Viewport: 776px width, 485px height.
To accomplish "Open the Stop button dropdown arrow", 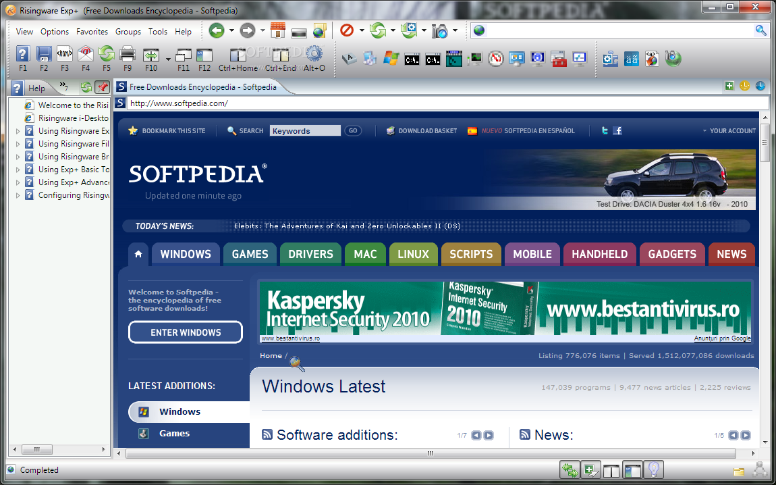I will click(362, 30).
